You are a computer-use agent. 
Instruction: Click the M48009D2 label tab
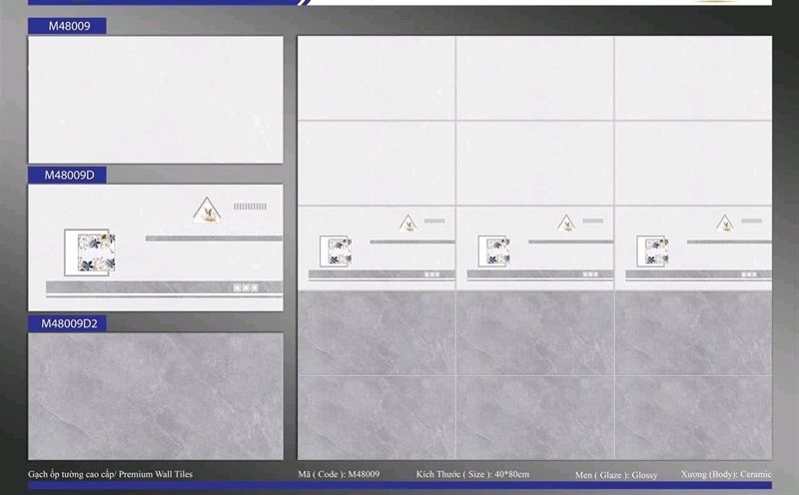(x=68, y=323)
